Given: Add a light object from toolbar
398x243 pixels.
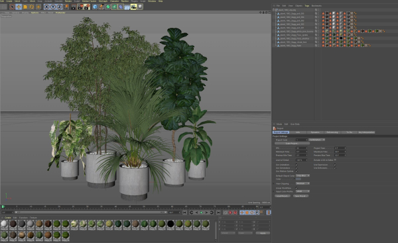Looking at the screenshot, I should click(x=140, y=7).
